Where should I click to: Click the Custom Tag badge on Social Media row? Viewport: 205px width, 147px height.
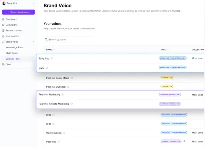coord(167,77)
